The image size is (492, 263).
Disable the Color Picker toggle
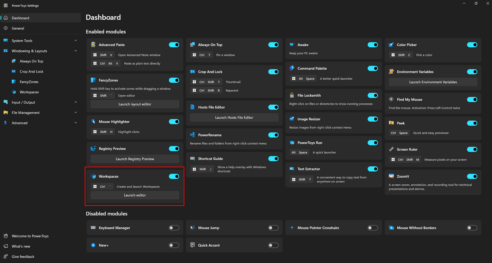472,45
